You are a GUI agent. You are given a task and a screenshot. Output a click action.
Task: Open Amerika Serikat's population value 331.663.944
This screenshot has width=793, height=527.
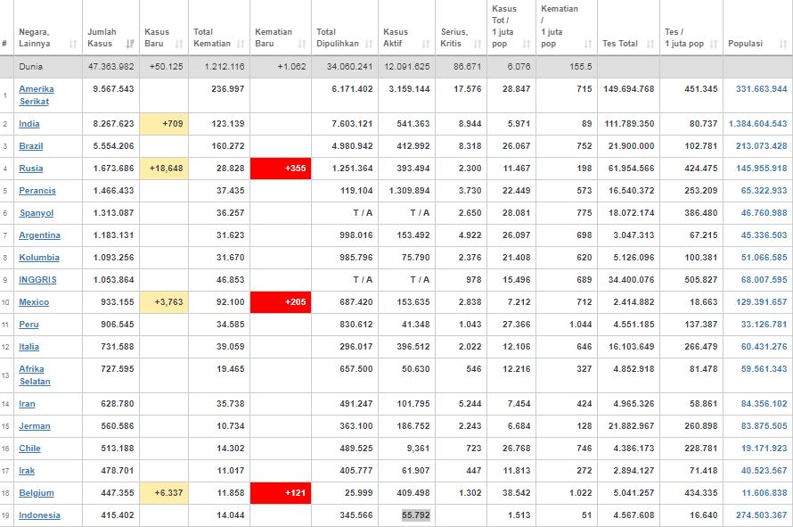(x=762, y=89)
